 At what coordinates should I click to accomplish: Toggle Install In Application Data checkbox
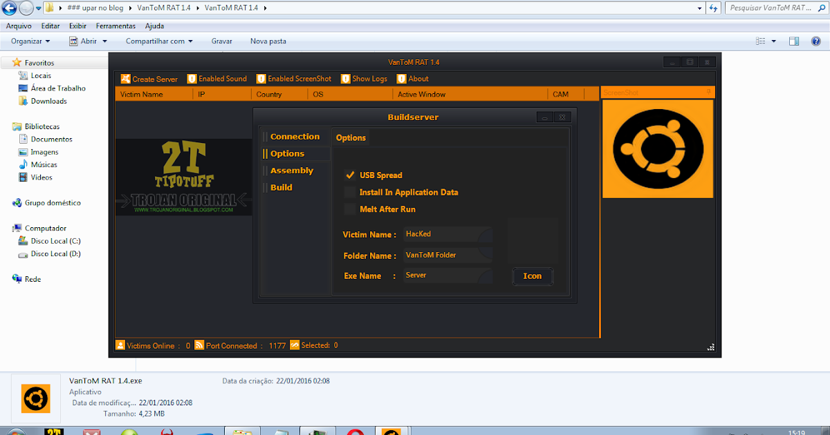point(350,192)
